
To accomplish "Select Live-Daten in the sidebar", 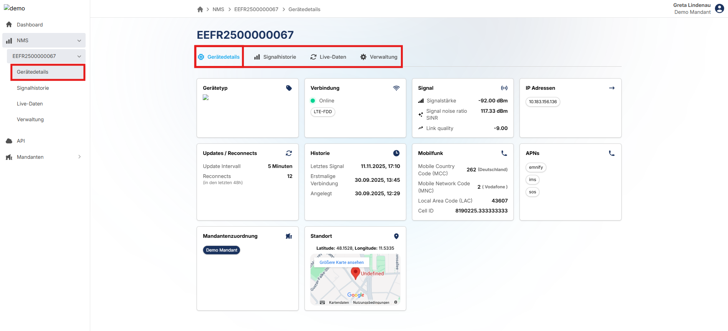I will click(x=30, y=104).
